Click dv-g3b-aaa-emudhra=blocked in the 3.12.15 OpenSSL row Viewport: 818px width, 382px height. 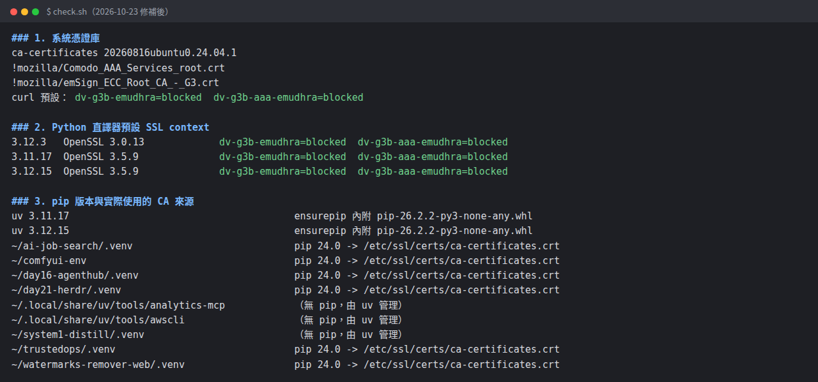433,171
